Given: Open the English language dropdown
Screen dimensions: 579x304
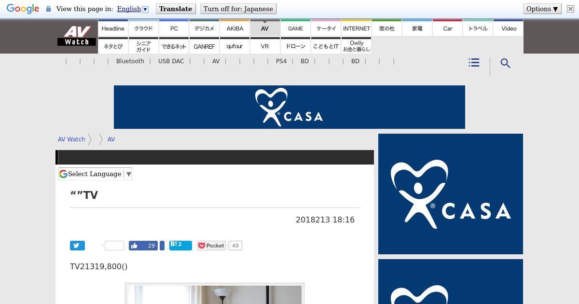Looking at the screenshot, I should [133, 9].
